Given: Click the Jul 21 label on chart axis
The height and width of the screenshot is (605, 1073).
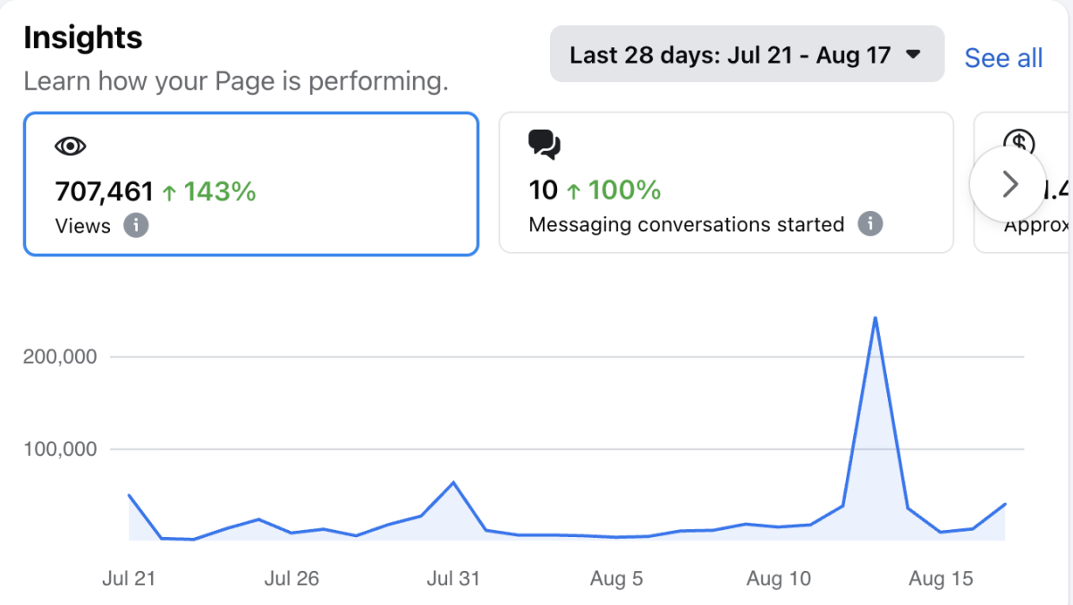Looking at the screenshot, I should (129, 578).
